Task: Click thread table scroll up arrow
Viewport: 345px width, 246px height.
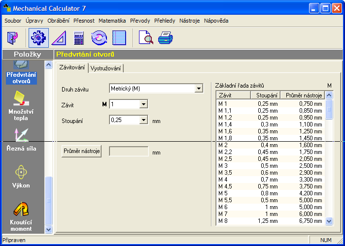Action: [x=329, y=95]
